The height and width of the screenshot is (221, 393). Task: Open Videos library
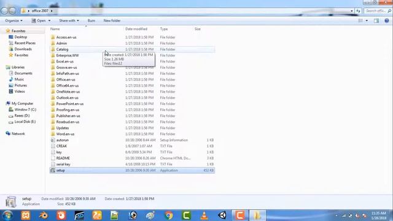click(x=20, y=91)
